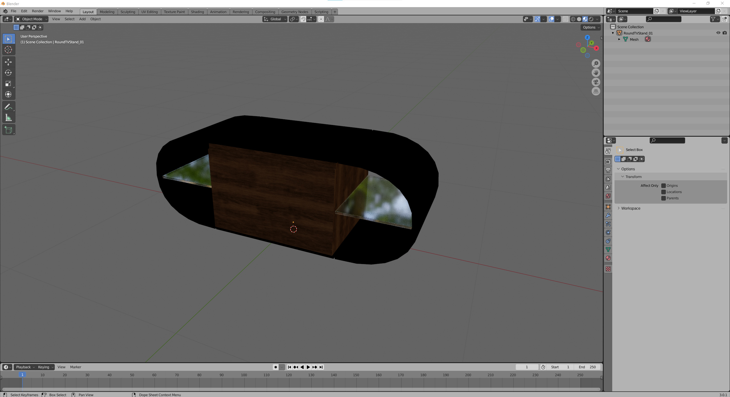Click the viewport Options button

591,27
